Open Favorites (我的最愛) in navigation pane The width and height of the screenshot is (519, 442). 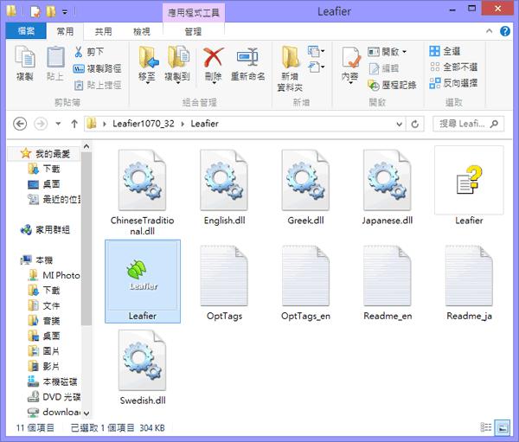(x=45, y=154)
